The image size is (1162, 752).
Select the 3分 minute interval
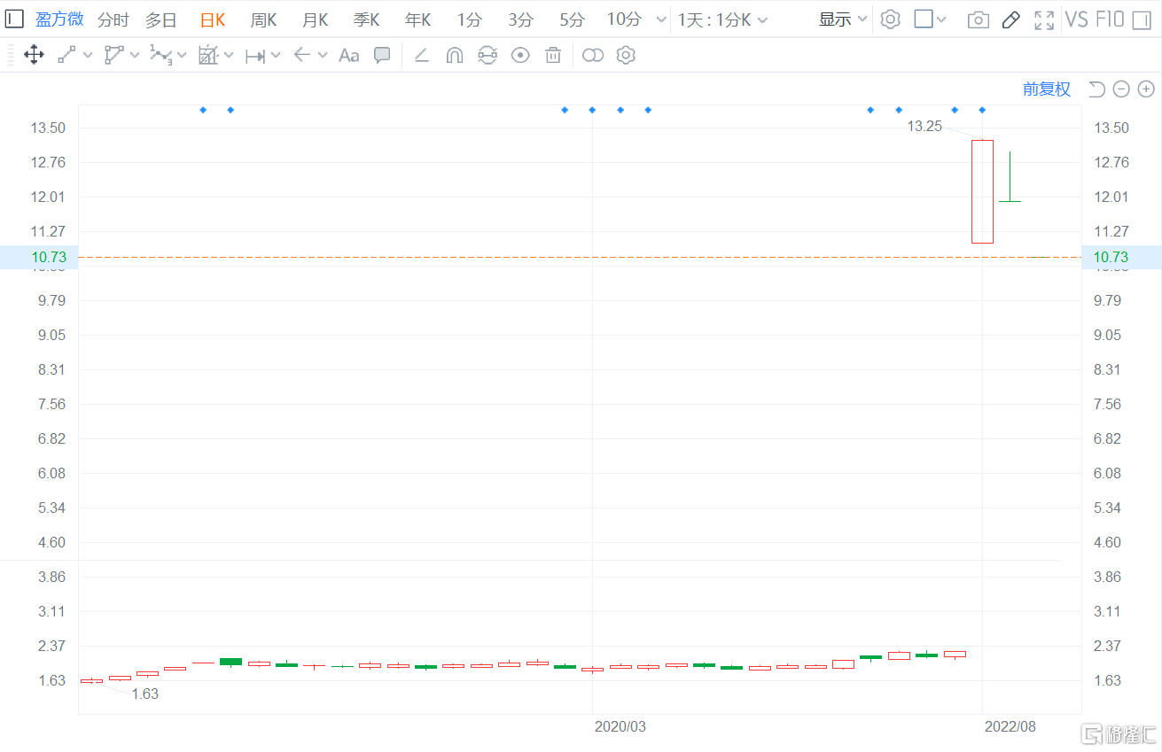tap(521, 19)
